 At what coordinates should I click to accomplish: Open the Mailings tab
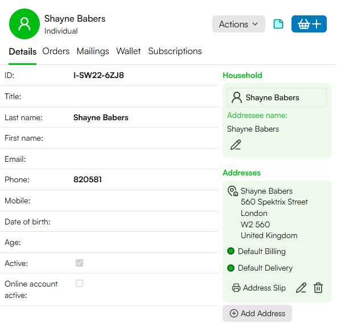click(93, 51)
